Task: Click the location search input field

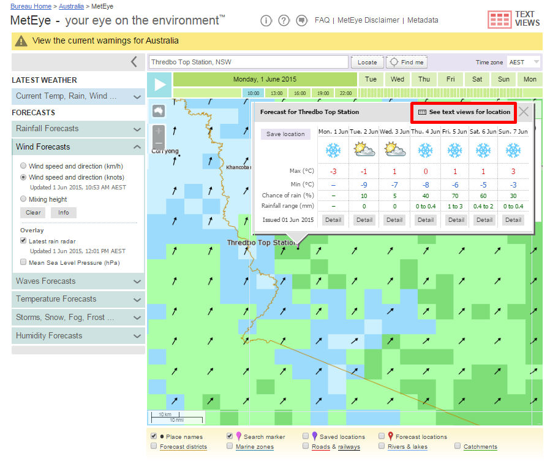Action: click(248, 62)
